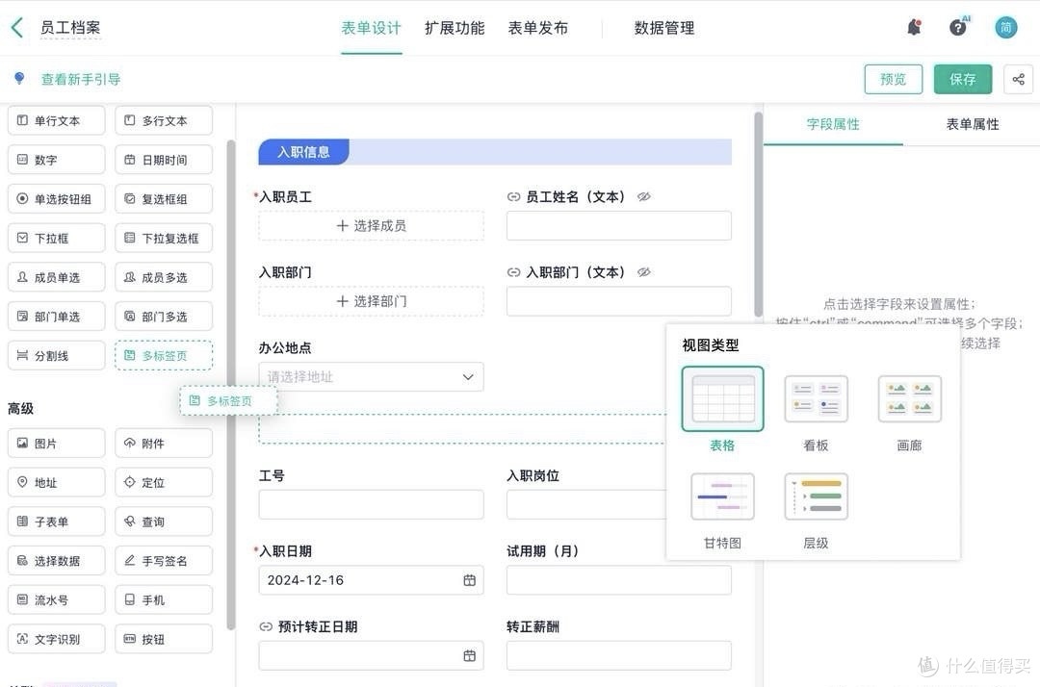The image size is (1040, 687).
Task: Open the user avatar menu
Action: click(x=1005, y=28)
